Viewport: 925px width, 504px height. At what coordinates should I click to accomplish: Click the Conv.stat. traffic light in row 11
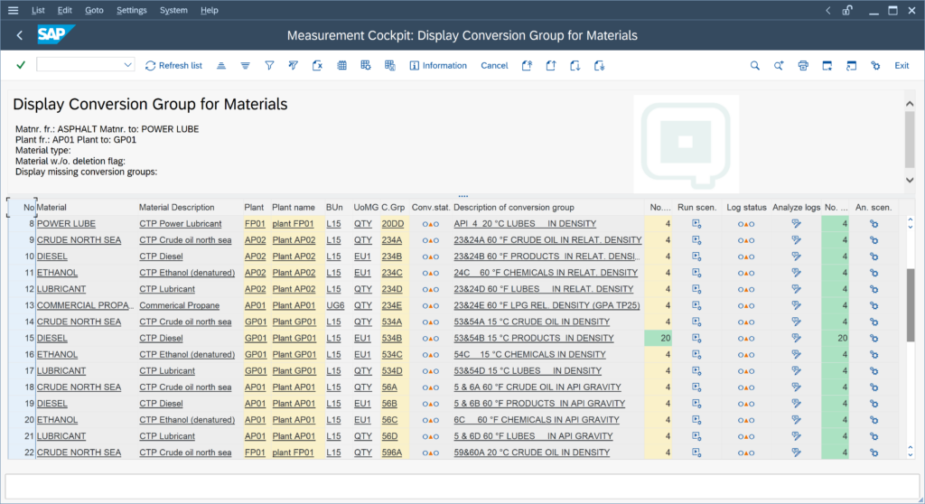point(431,274)
